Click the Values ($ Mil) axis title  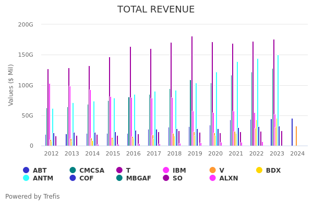[11, 85]
